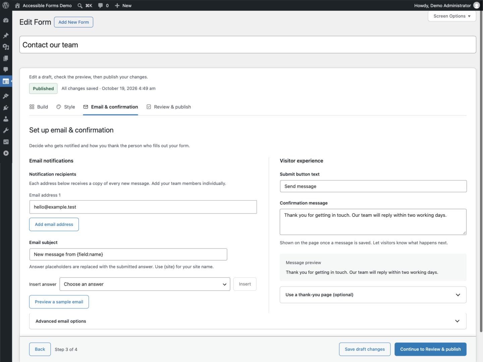Go to Posts via the pin icon
This screenshot has width=483, height=362.
tap(6, 36)
